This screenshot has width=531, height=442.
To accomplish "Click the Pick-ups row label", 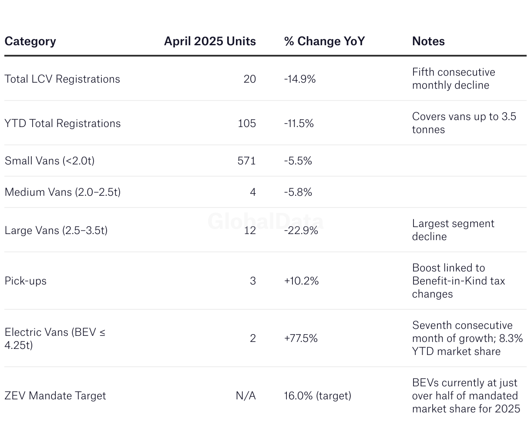I will (26, 281).
